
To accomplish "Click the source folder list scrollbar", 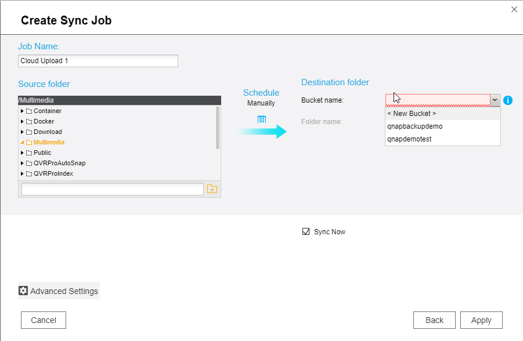I will tap(218, 128).
